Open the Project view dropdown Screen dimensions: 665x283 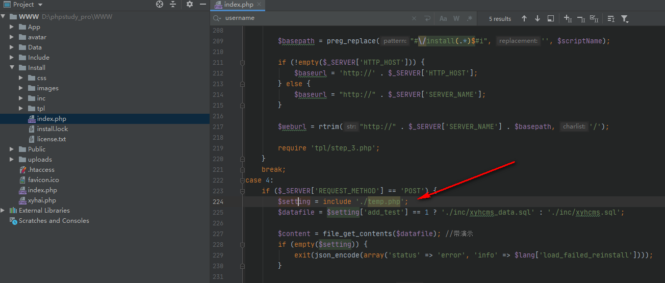click(x=22, y=4)
